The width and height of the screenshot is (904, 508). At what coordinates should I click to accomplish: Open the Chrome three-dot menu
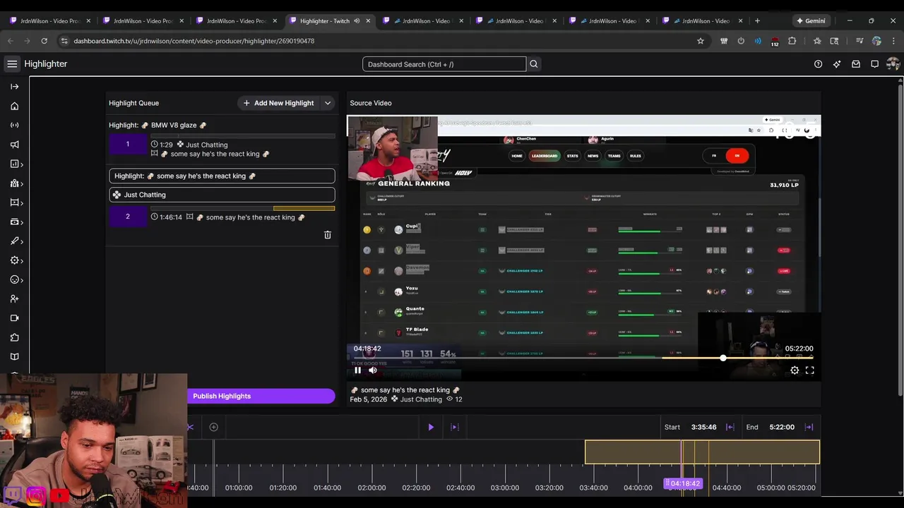click(x=893, y=41)
